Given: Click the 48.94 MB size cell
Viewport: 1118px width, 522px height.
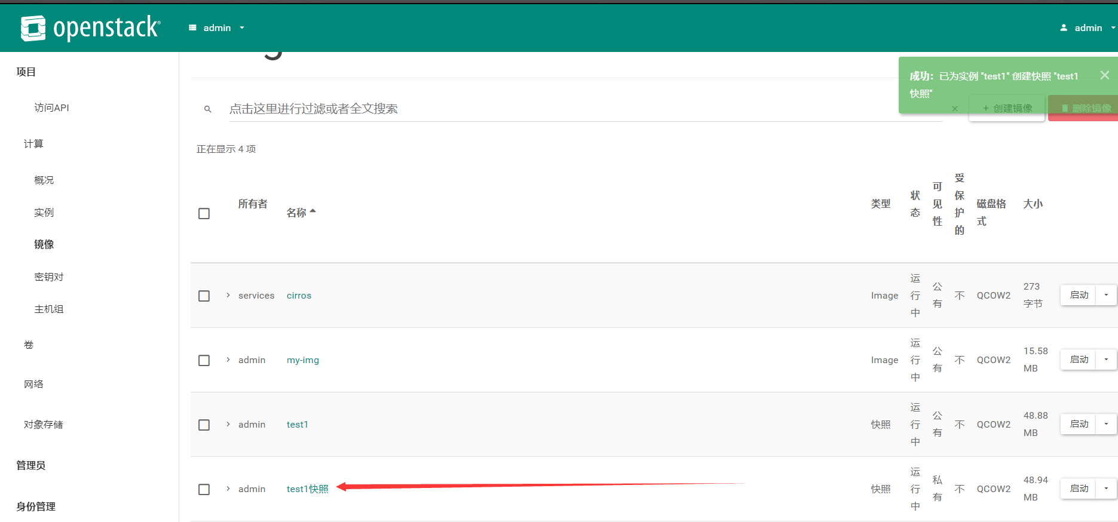Looking at the screenshot, I should tap(1036, 489).
